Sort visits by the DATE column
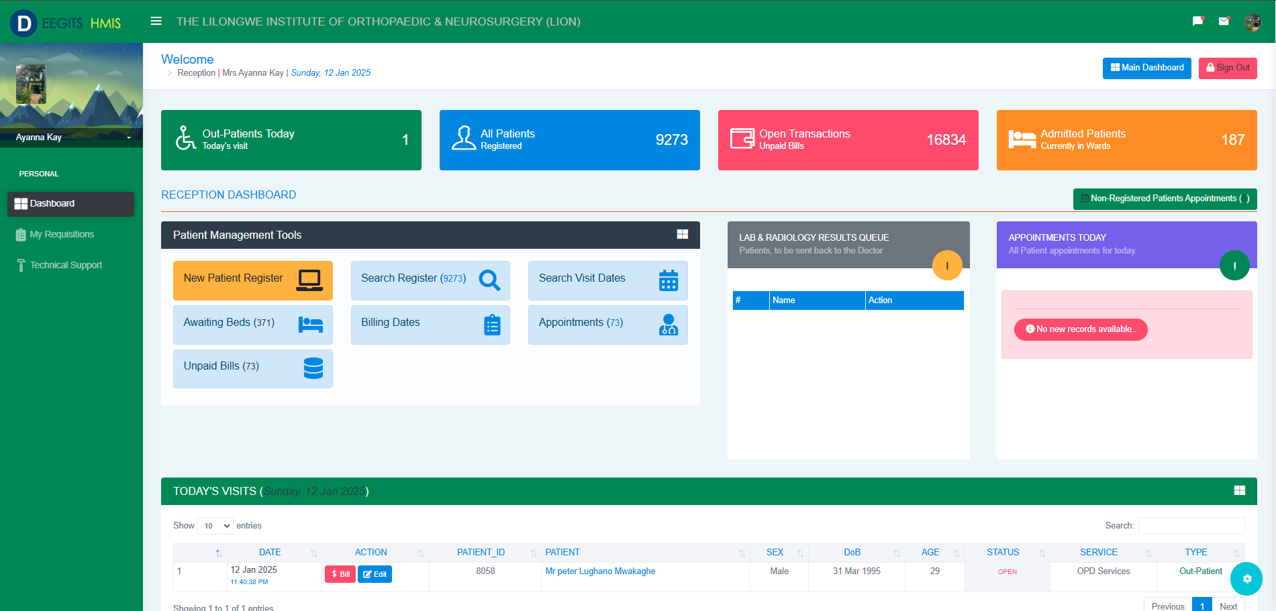 [270, 552]
